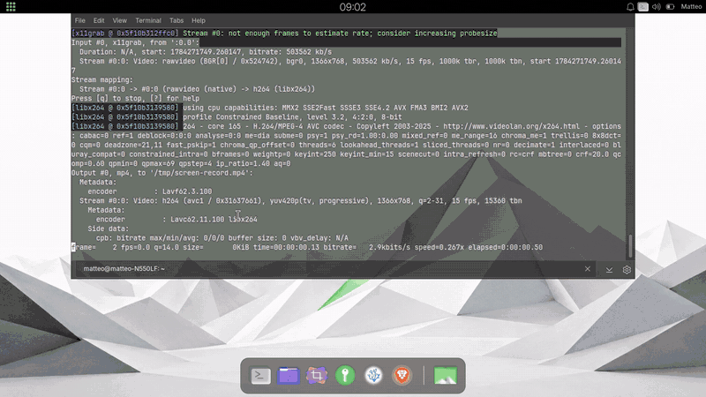Open the Help menu in terminal
706x397 pixels.
pyautogui.click(x=199, y=20)
